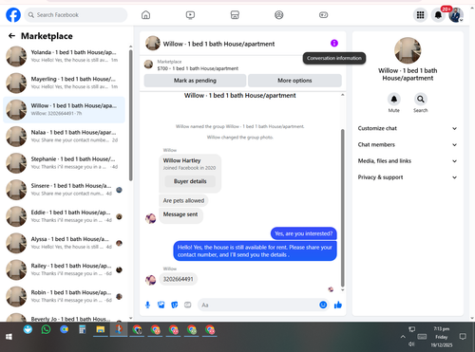Open the Notifications bell icon
This screenshot has width=475, height=352.
(x=438, y=15)
